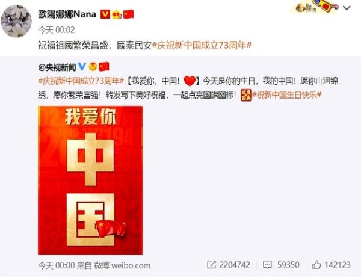
Task: Click the red heart emoji in post
Action: click(x=190, y=81)
